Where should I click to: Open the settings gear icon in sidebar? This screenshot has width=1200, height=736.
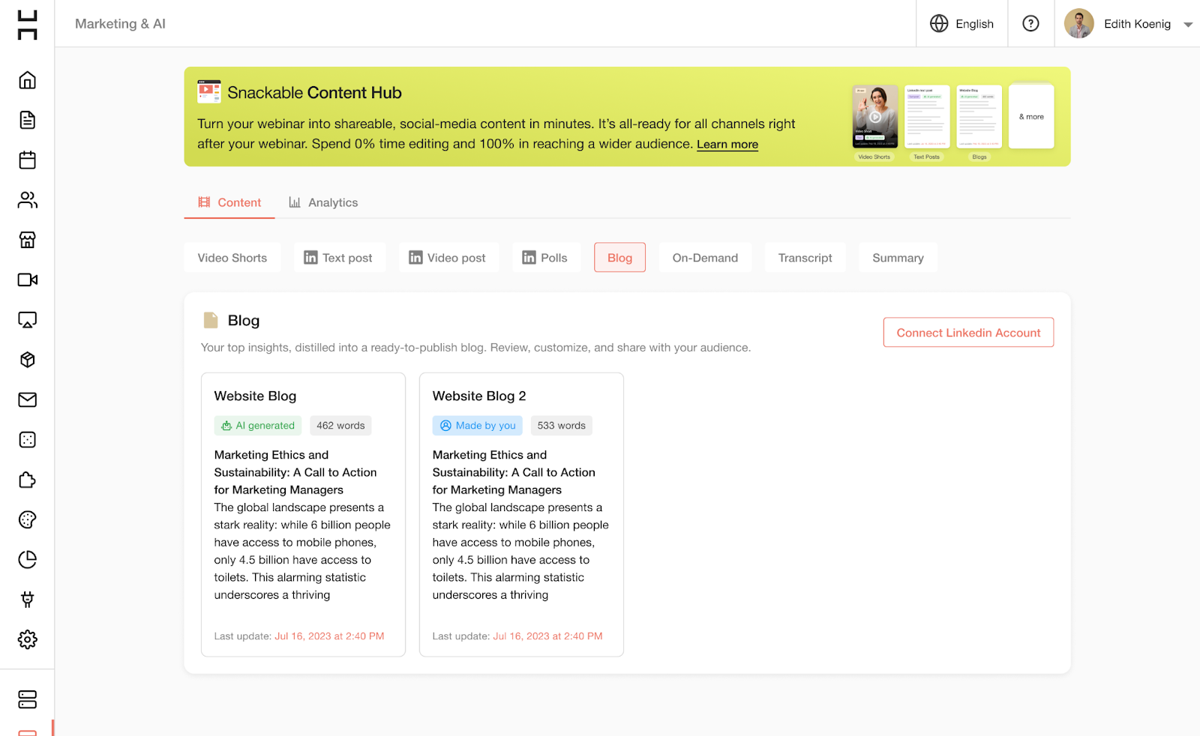pyautogui.click(x=27, y=639)
